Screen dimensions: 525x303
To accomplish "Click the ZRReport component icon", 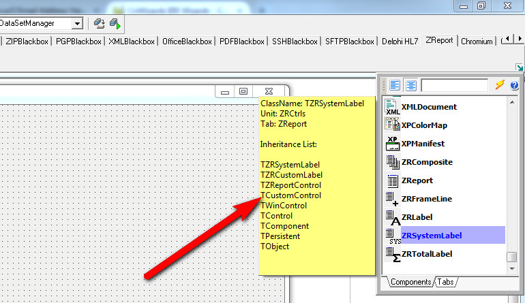I will pos(392,180).
